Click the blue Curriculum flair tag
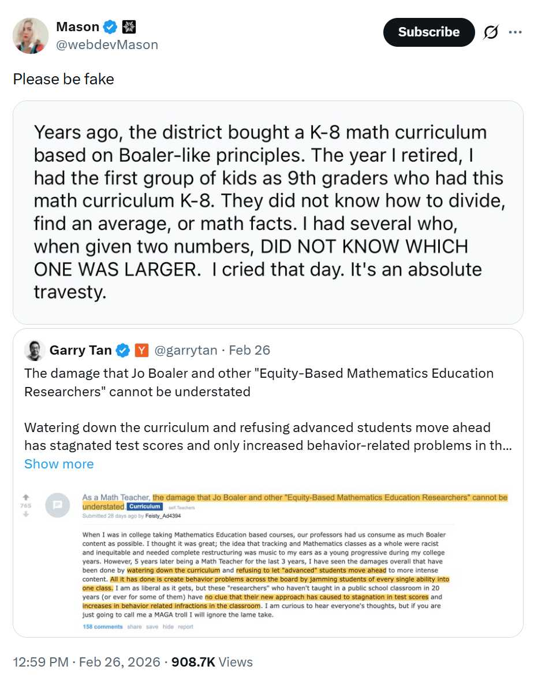 click(x=144, y=507)
